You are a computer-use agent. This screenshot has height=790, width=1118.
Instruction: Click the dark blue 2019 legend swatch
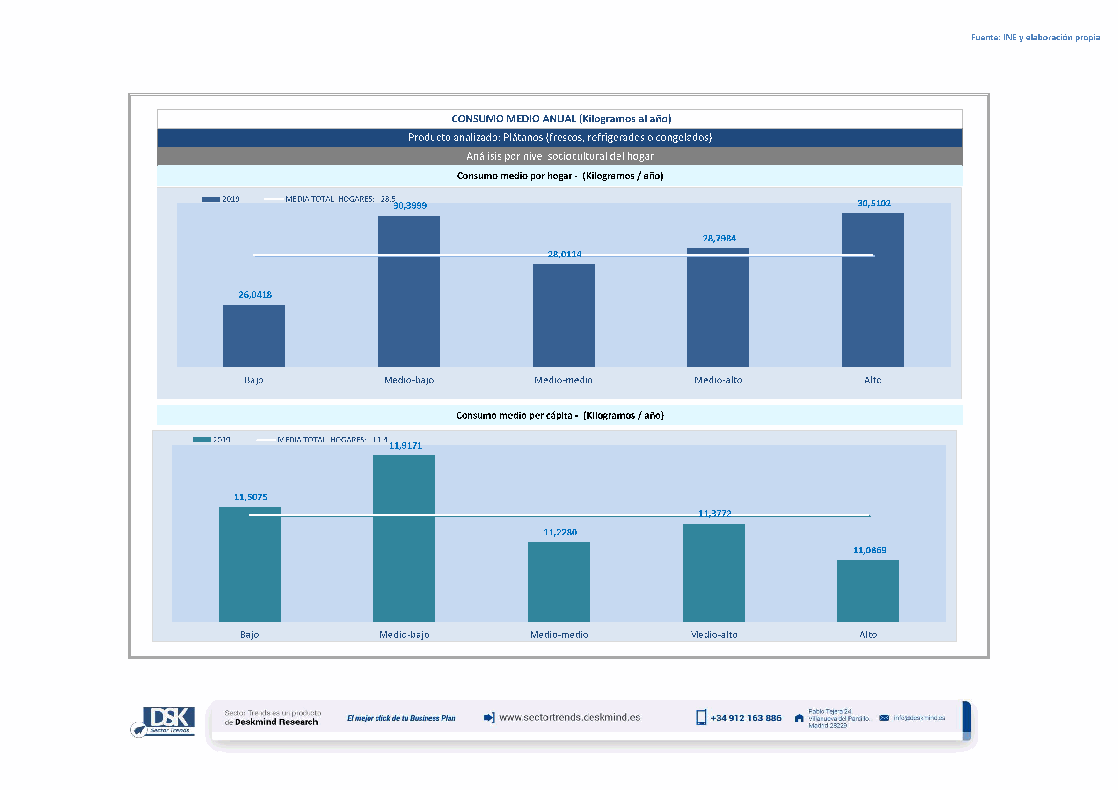(211, 199)
